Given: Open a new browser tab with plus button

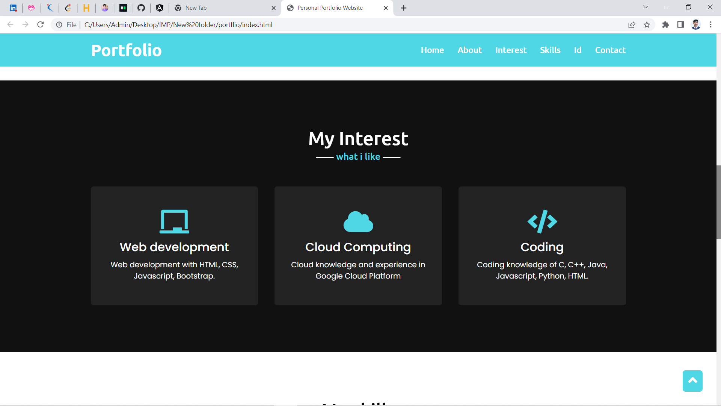Looking at the screenshot, I should (x=404, y=8).
